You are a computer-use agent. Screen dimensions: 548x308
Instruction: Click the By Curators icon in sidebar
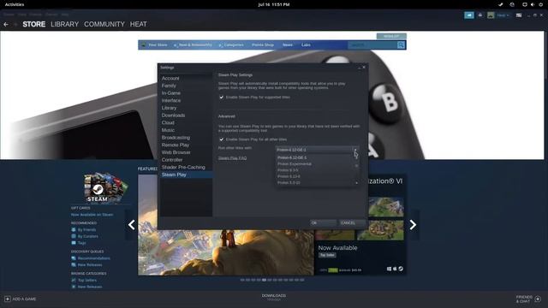(x=74, y=236)
